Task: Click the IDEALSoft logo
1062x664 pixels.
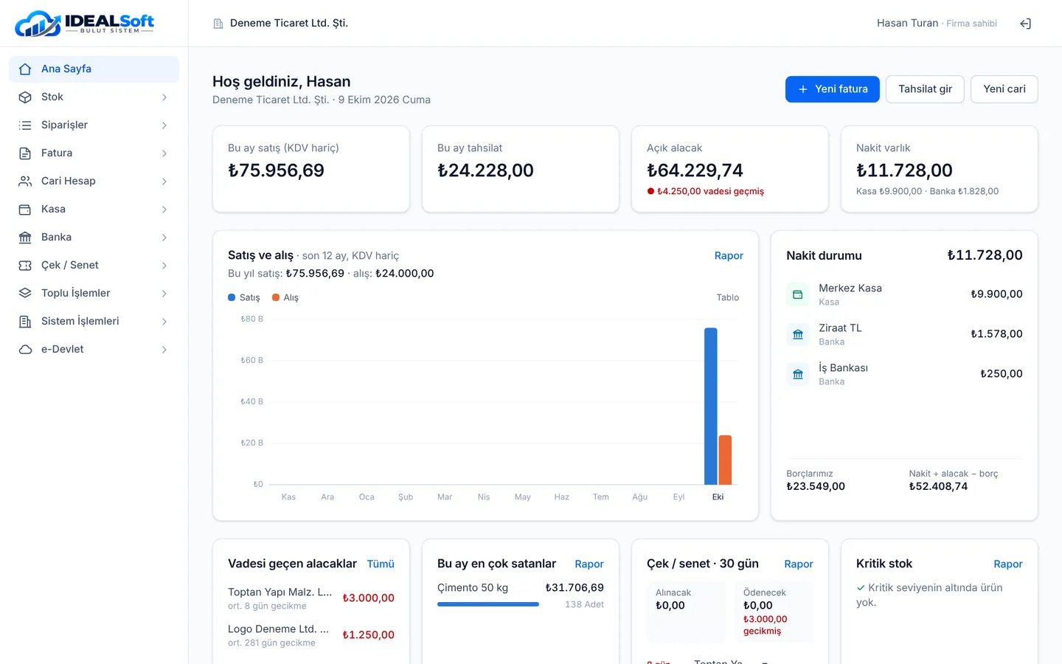Action: (x=85, y=24)
